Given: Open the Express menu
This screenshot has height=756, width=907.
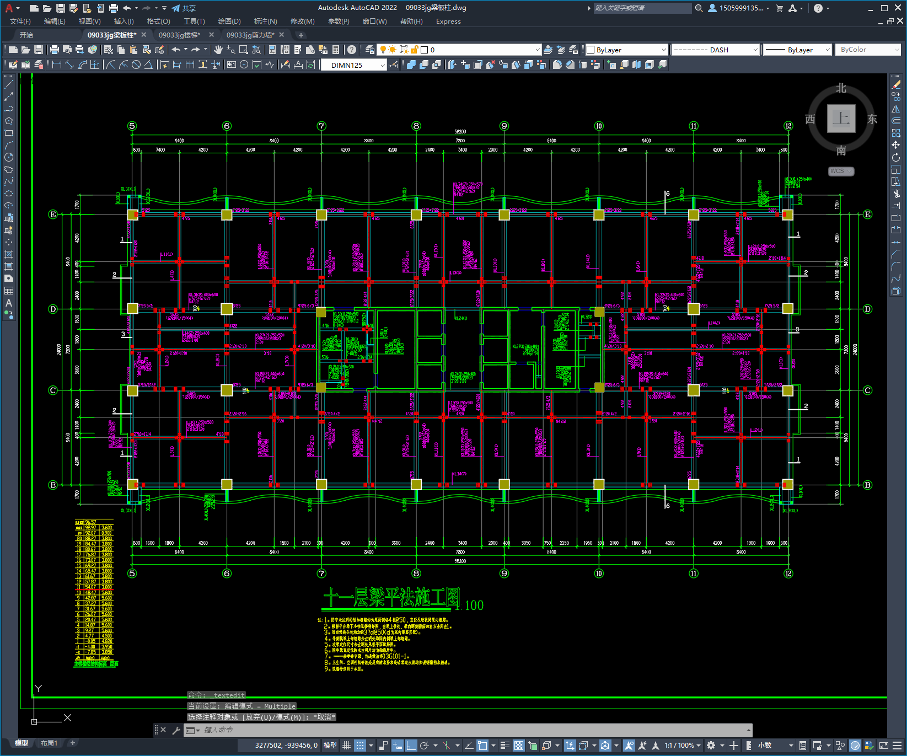Looking at the screenshot, I should 448,22.
